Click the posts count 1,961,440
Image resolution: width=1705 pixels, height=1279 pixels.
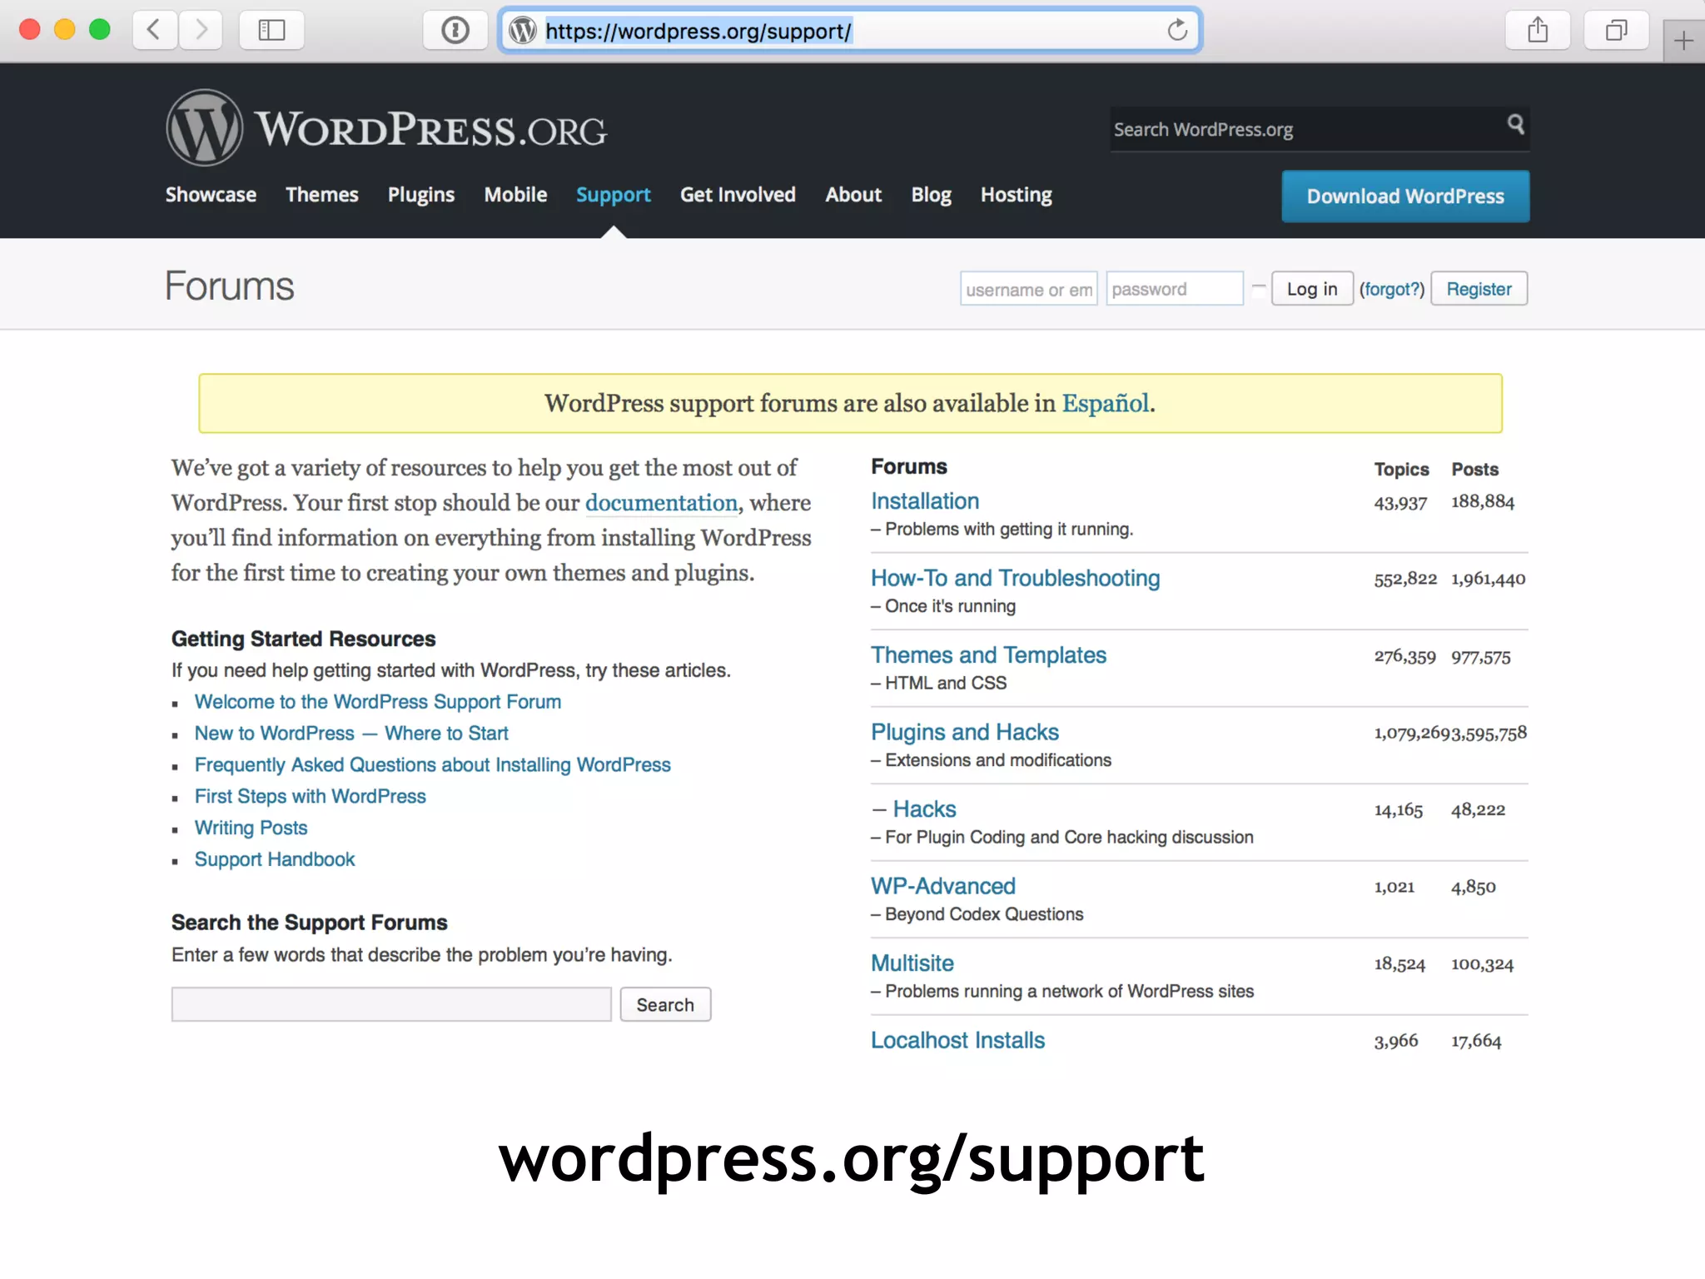coord(1488,580)
